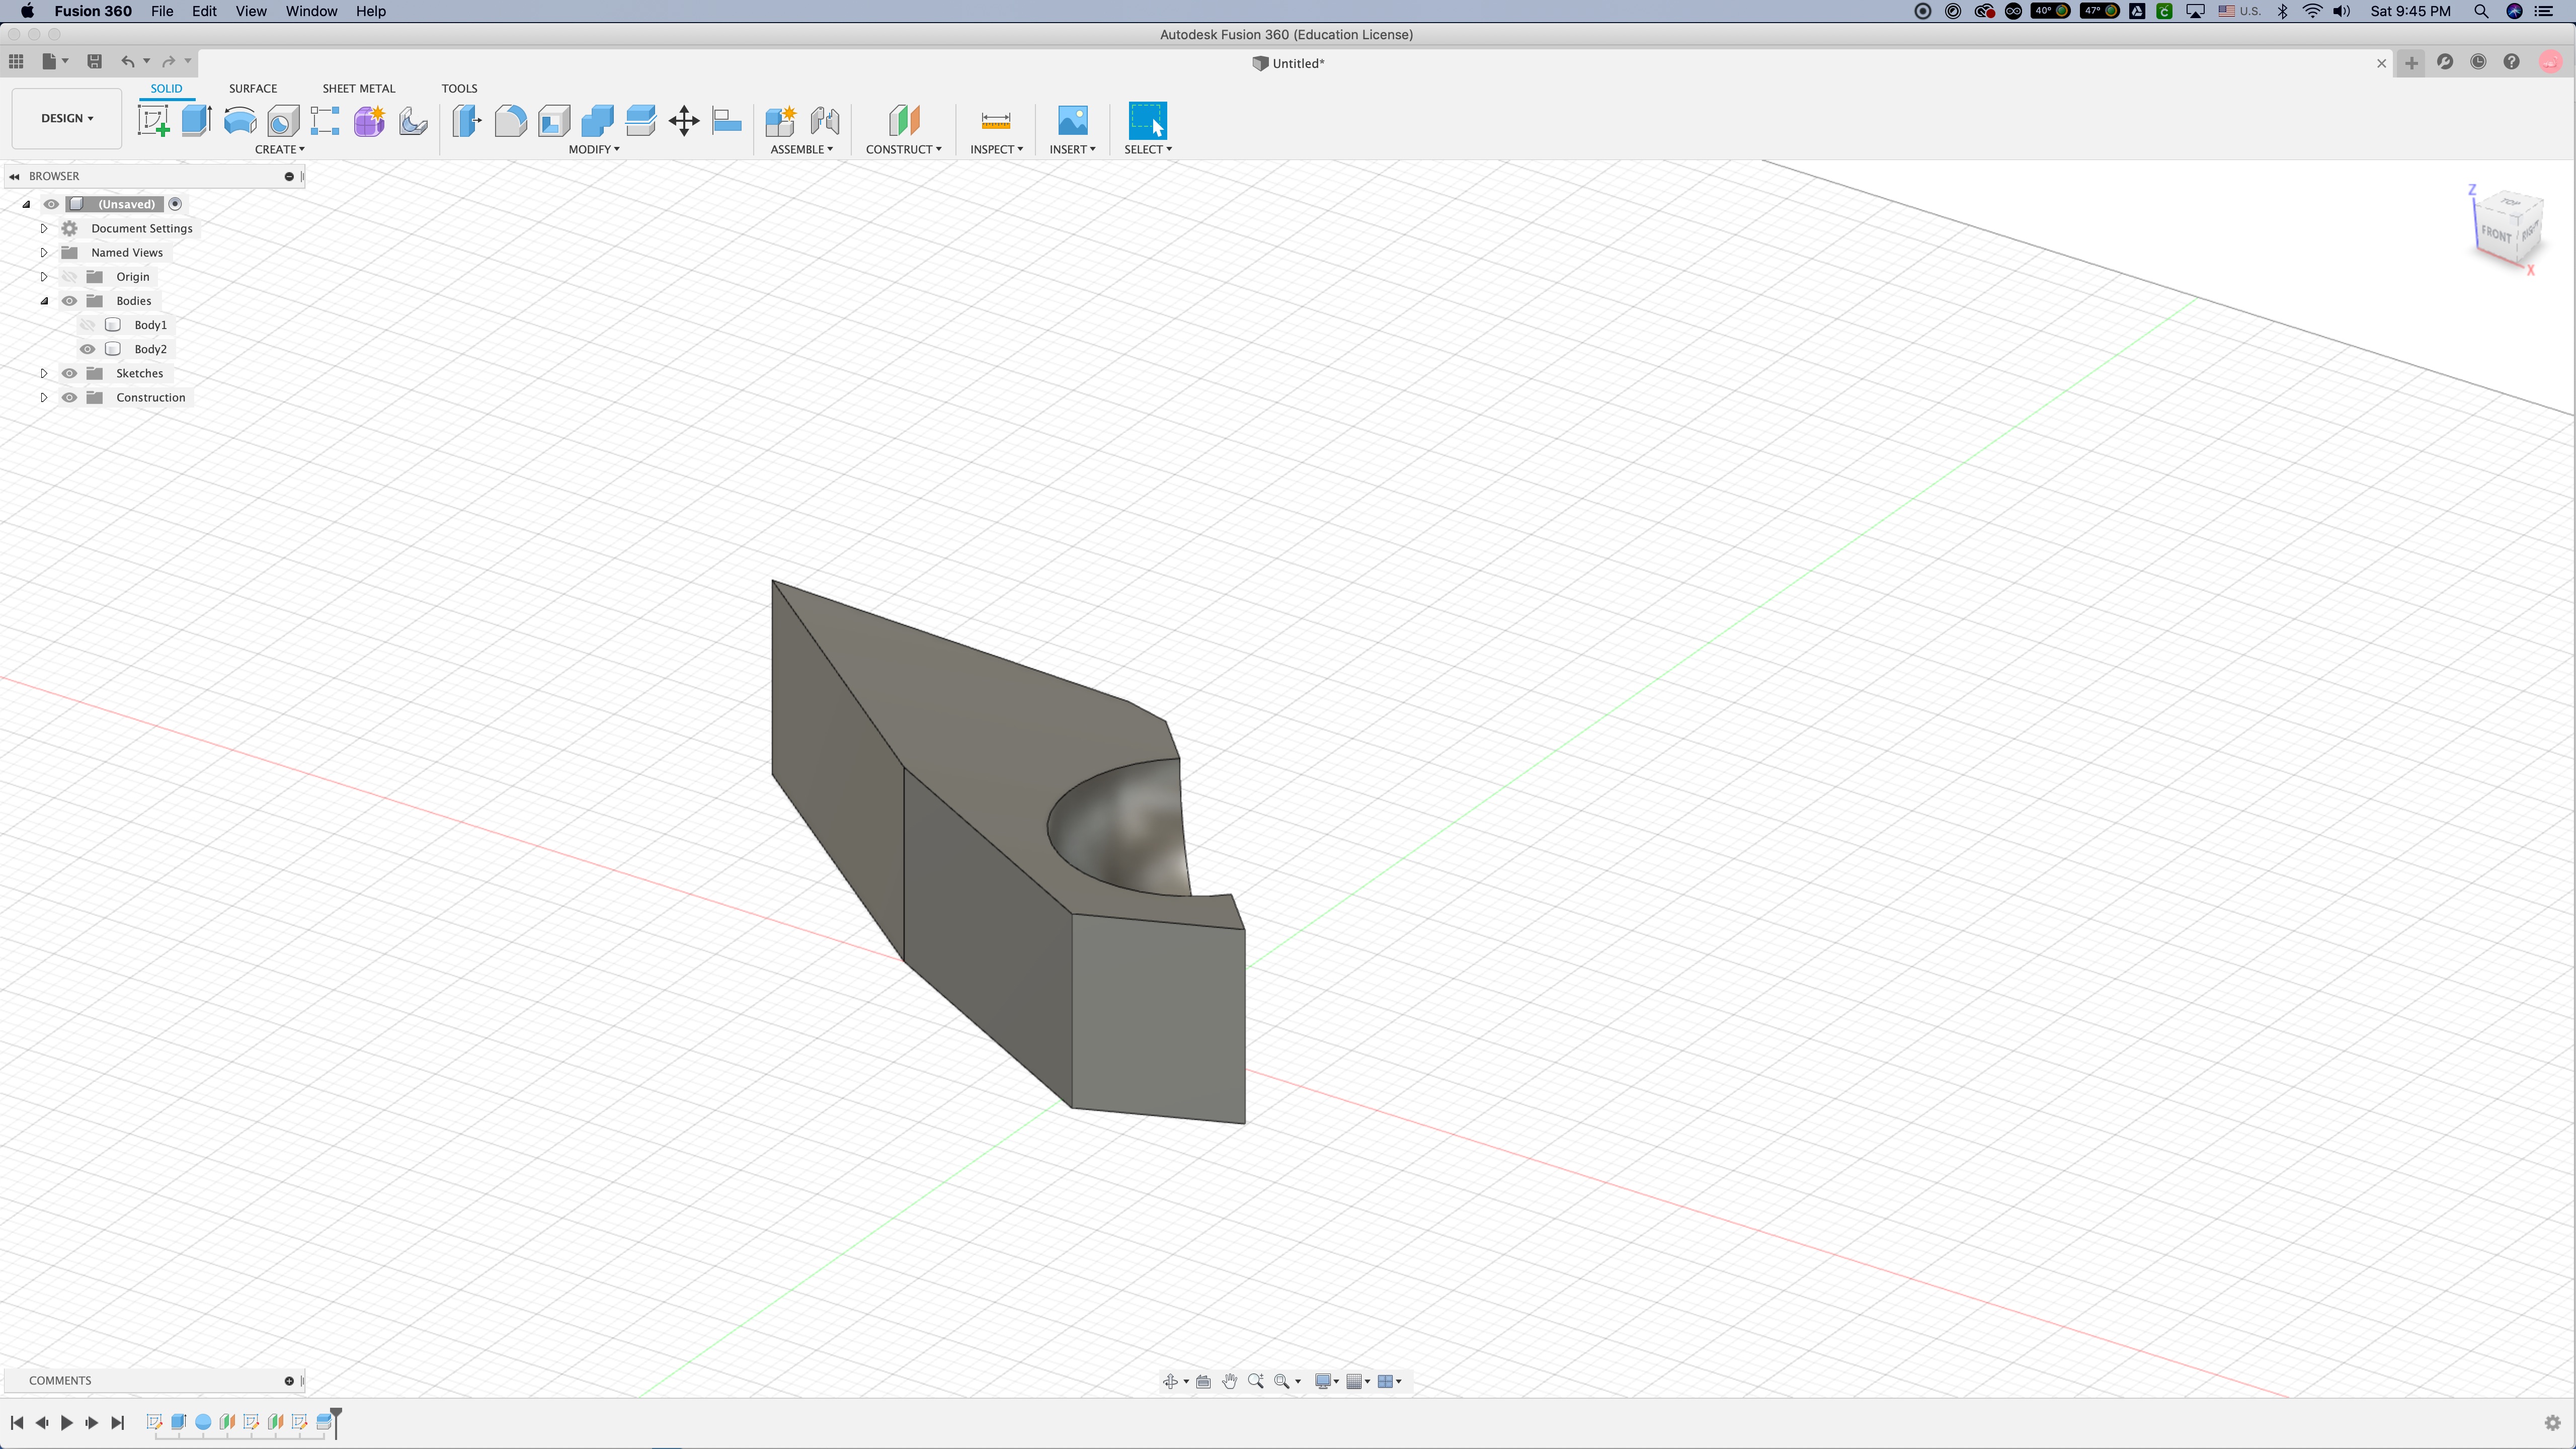
Task: Open macOS Spotlight search
Action: click(x=2481, y=11)
